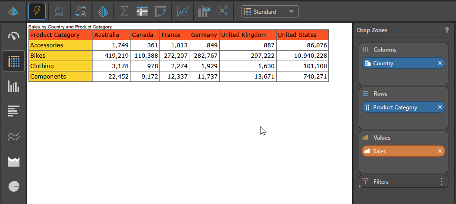
Task: Toggle the lightning bolt auto-run button
Action: 37,12
